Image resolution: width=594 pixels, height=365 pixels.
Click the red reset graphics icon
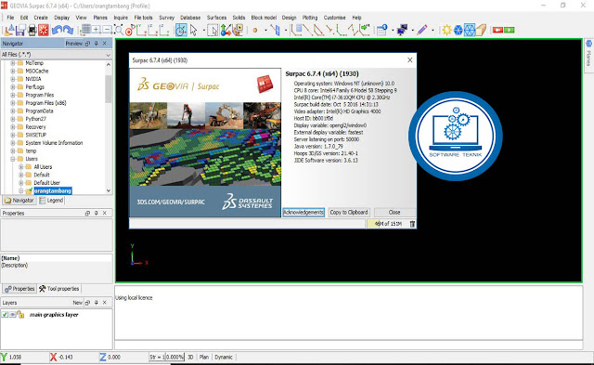click(44, 30)
